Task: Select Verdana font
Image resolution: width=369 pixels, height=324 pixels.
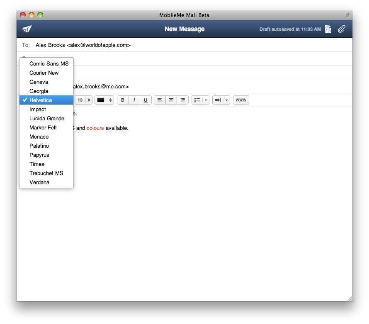Action: pyautogui.click(x=46, y=182)
